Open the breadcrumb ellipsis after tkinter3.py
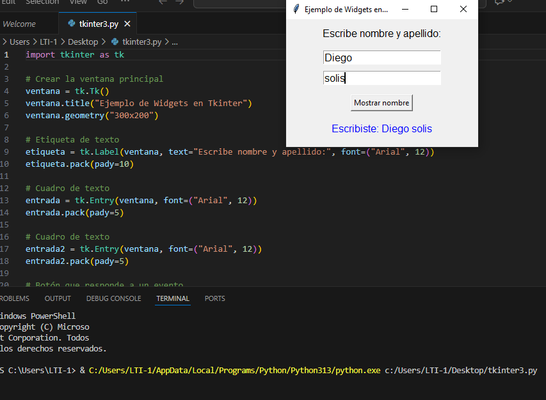Viewport: 546px width, 400px height. pos(175,42)
